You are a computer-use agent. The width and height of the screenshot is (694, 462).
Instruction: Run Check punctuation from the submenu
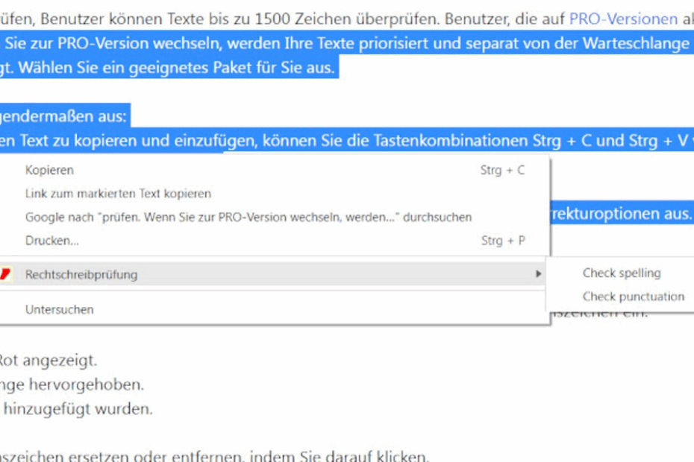633,297
